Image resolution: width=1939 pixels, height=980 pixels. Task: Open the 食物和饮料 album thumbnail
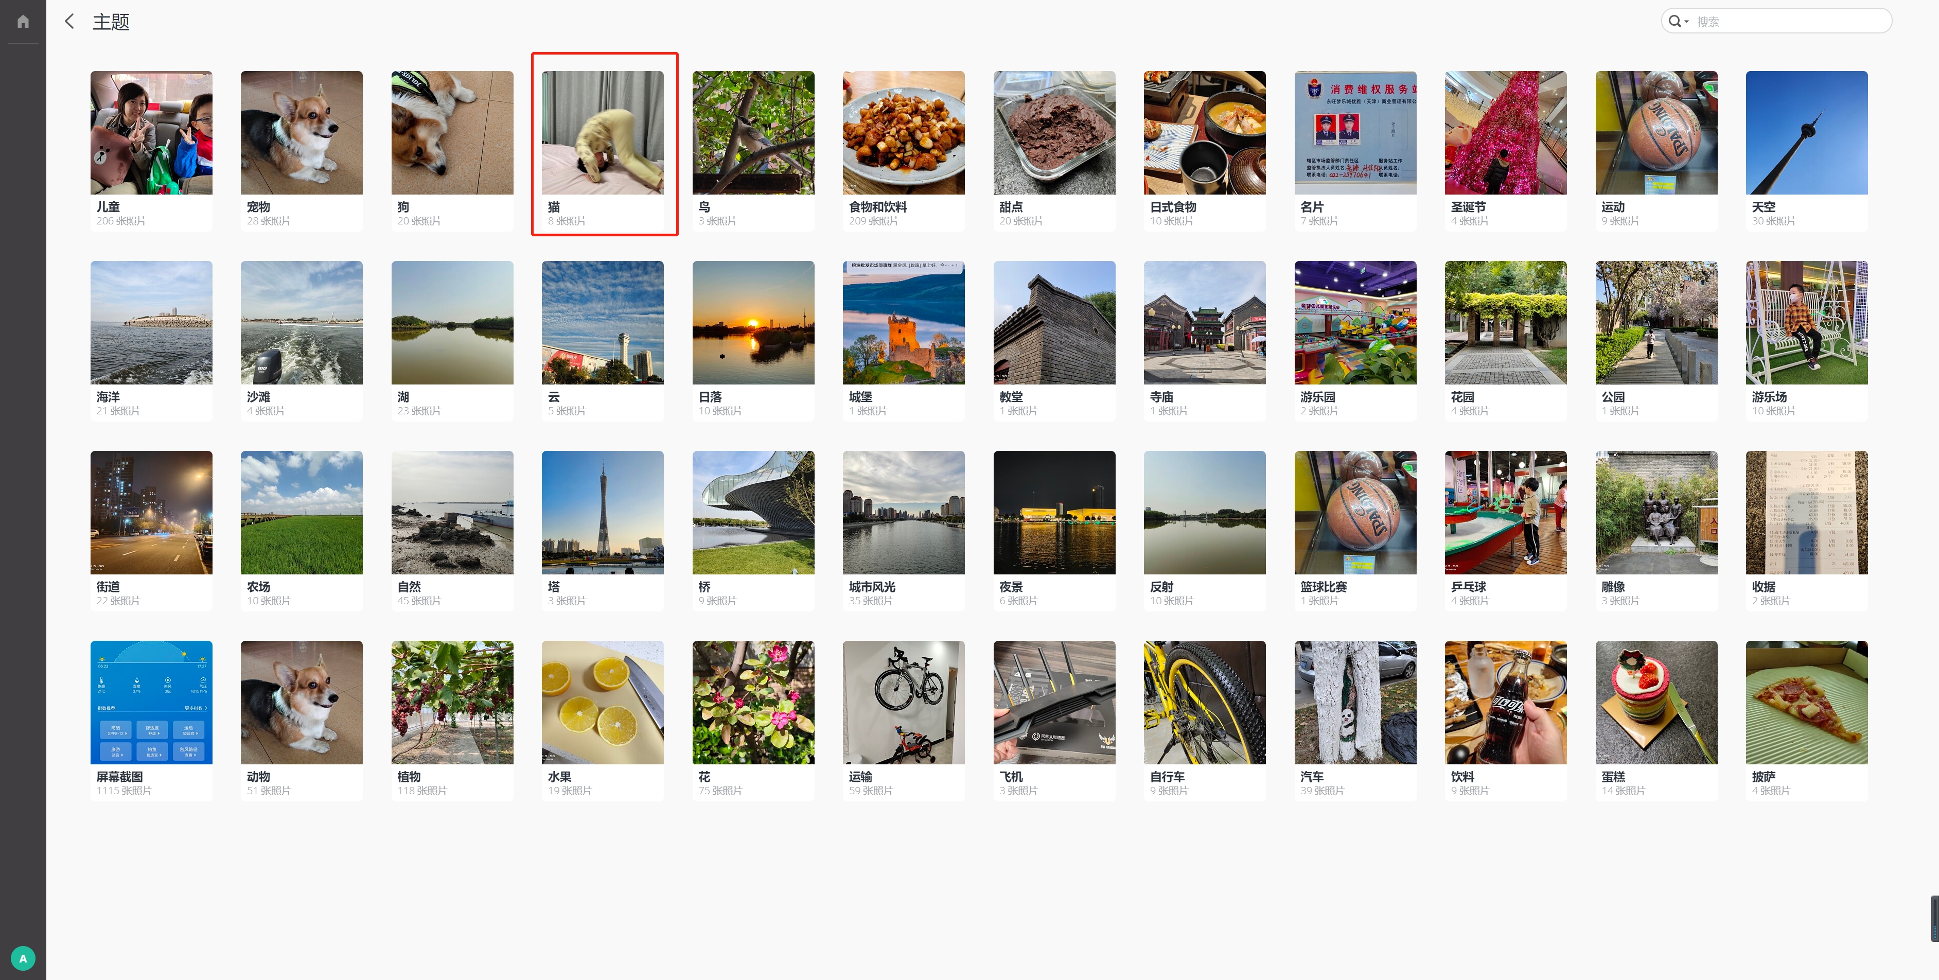[x=903, y=133]
